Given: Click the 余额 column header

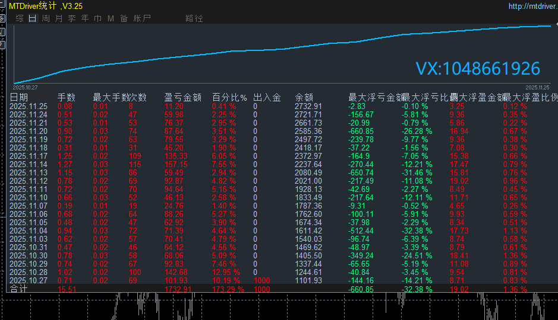Looking at the screenshot, I should point(304,97).
